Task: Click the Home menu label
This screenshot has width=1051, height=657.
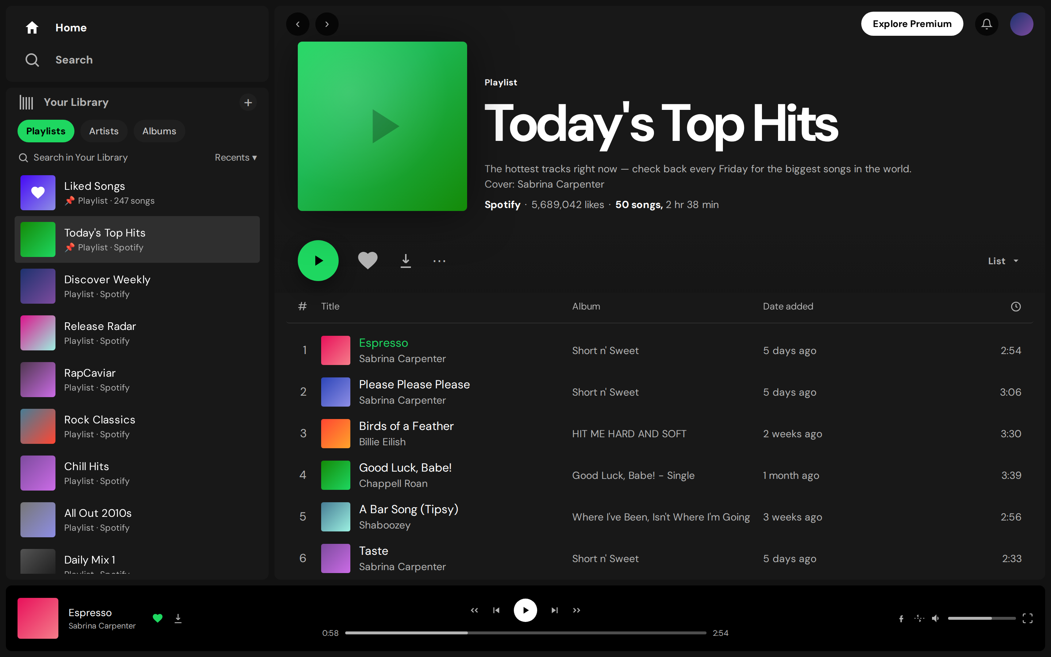Action: tap(71, 27)
